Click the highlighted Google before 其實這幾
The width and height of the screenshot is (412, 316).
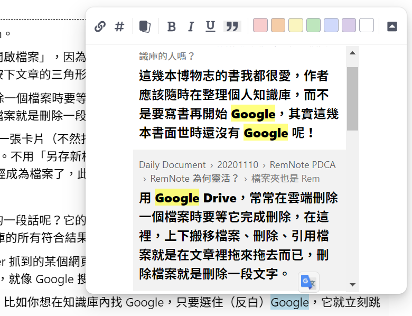[x=253, y=114]
